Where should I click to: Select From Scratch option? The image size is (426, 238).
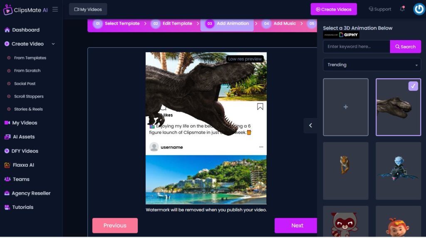click(27, 70)
